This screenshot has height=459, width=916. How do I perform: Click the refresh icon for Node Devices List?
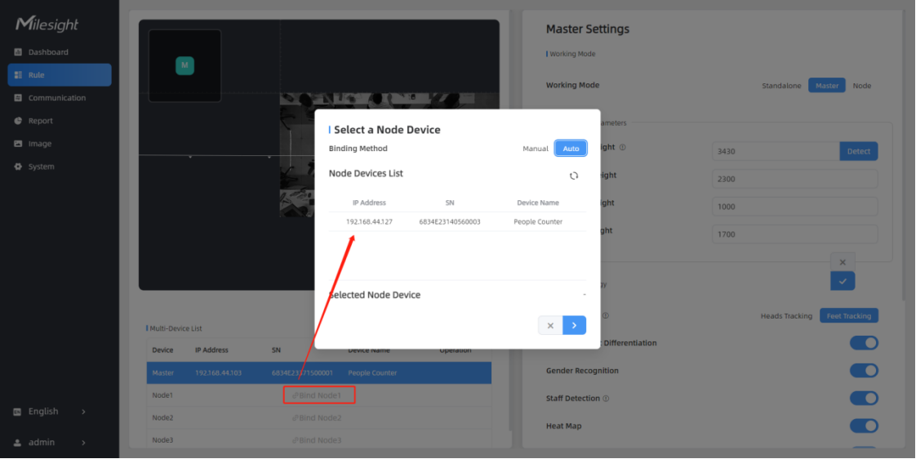(x=574, y=176)
